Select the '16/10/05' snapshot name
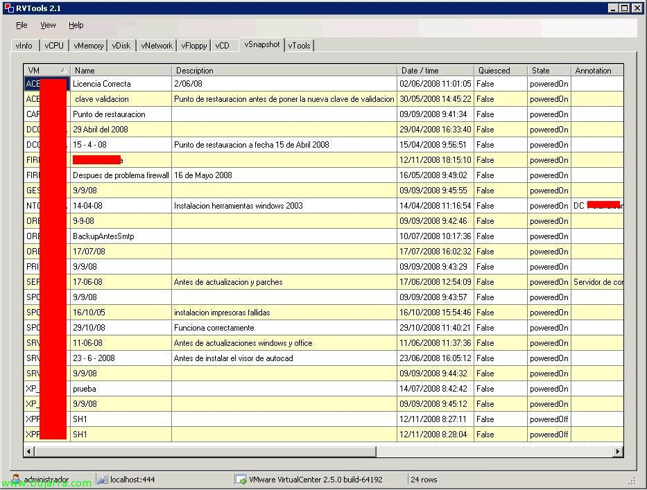Image resolution: width=647 pixels, height=490 pixels. (89, 313)
